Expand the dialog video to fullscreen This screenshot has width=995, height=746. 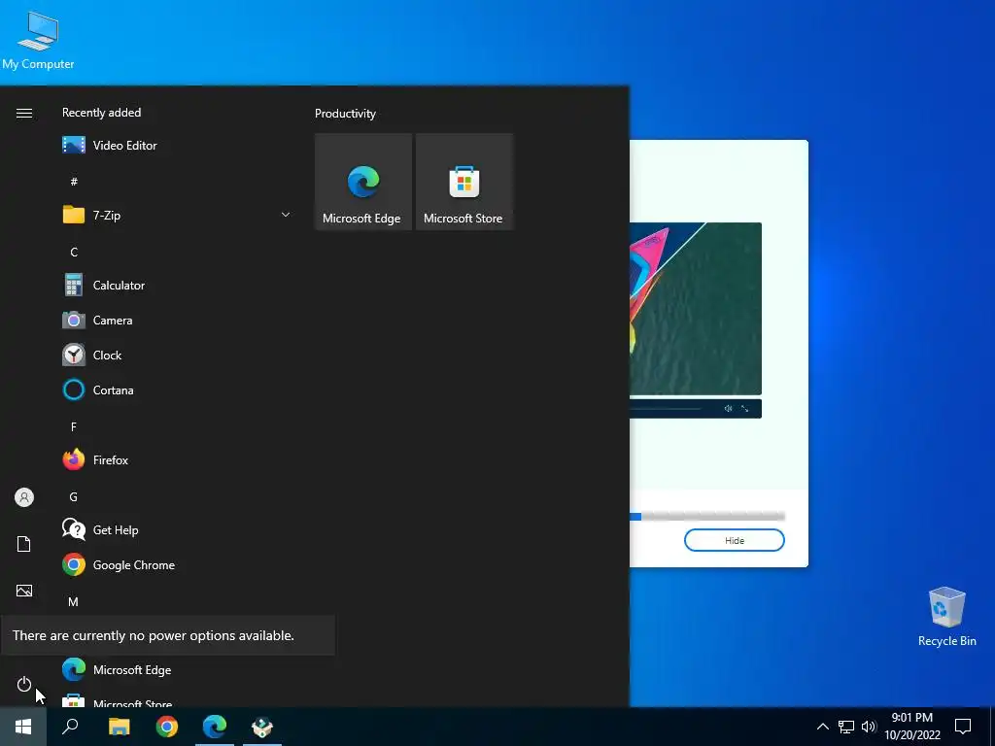coord(745,409)
